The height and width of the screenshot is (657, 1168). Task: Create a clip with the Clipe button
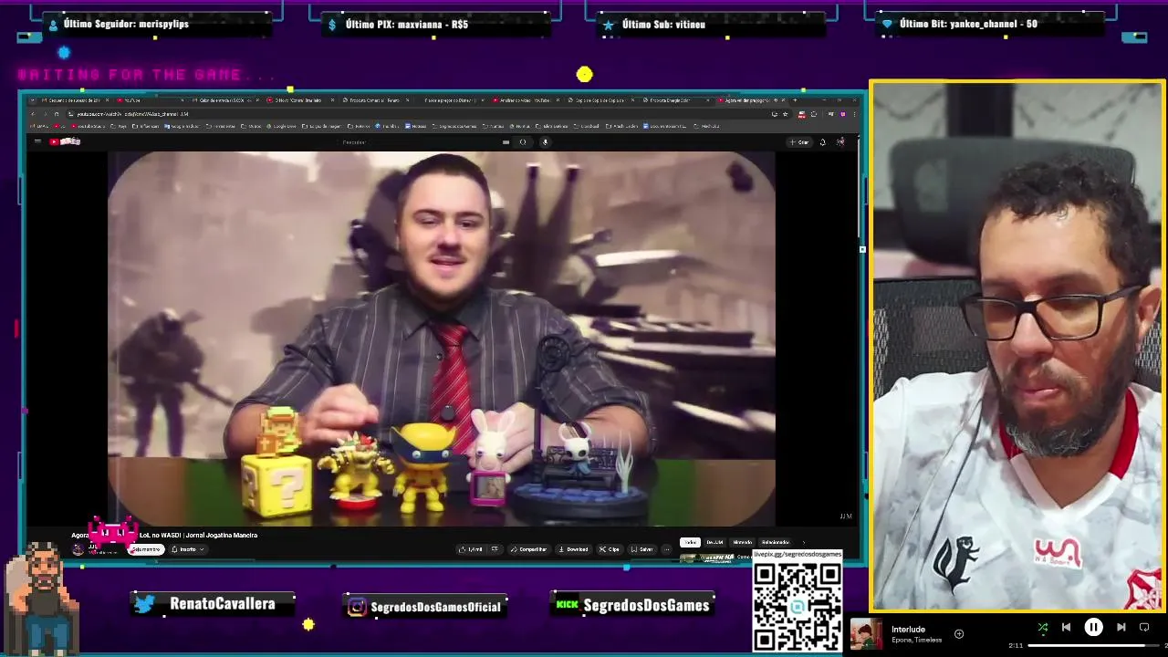click(x=609, y=549)
